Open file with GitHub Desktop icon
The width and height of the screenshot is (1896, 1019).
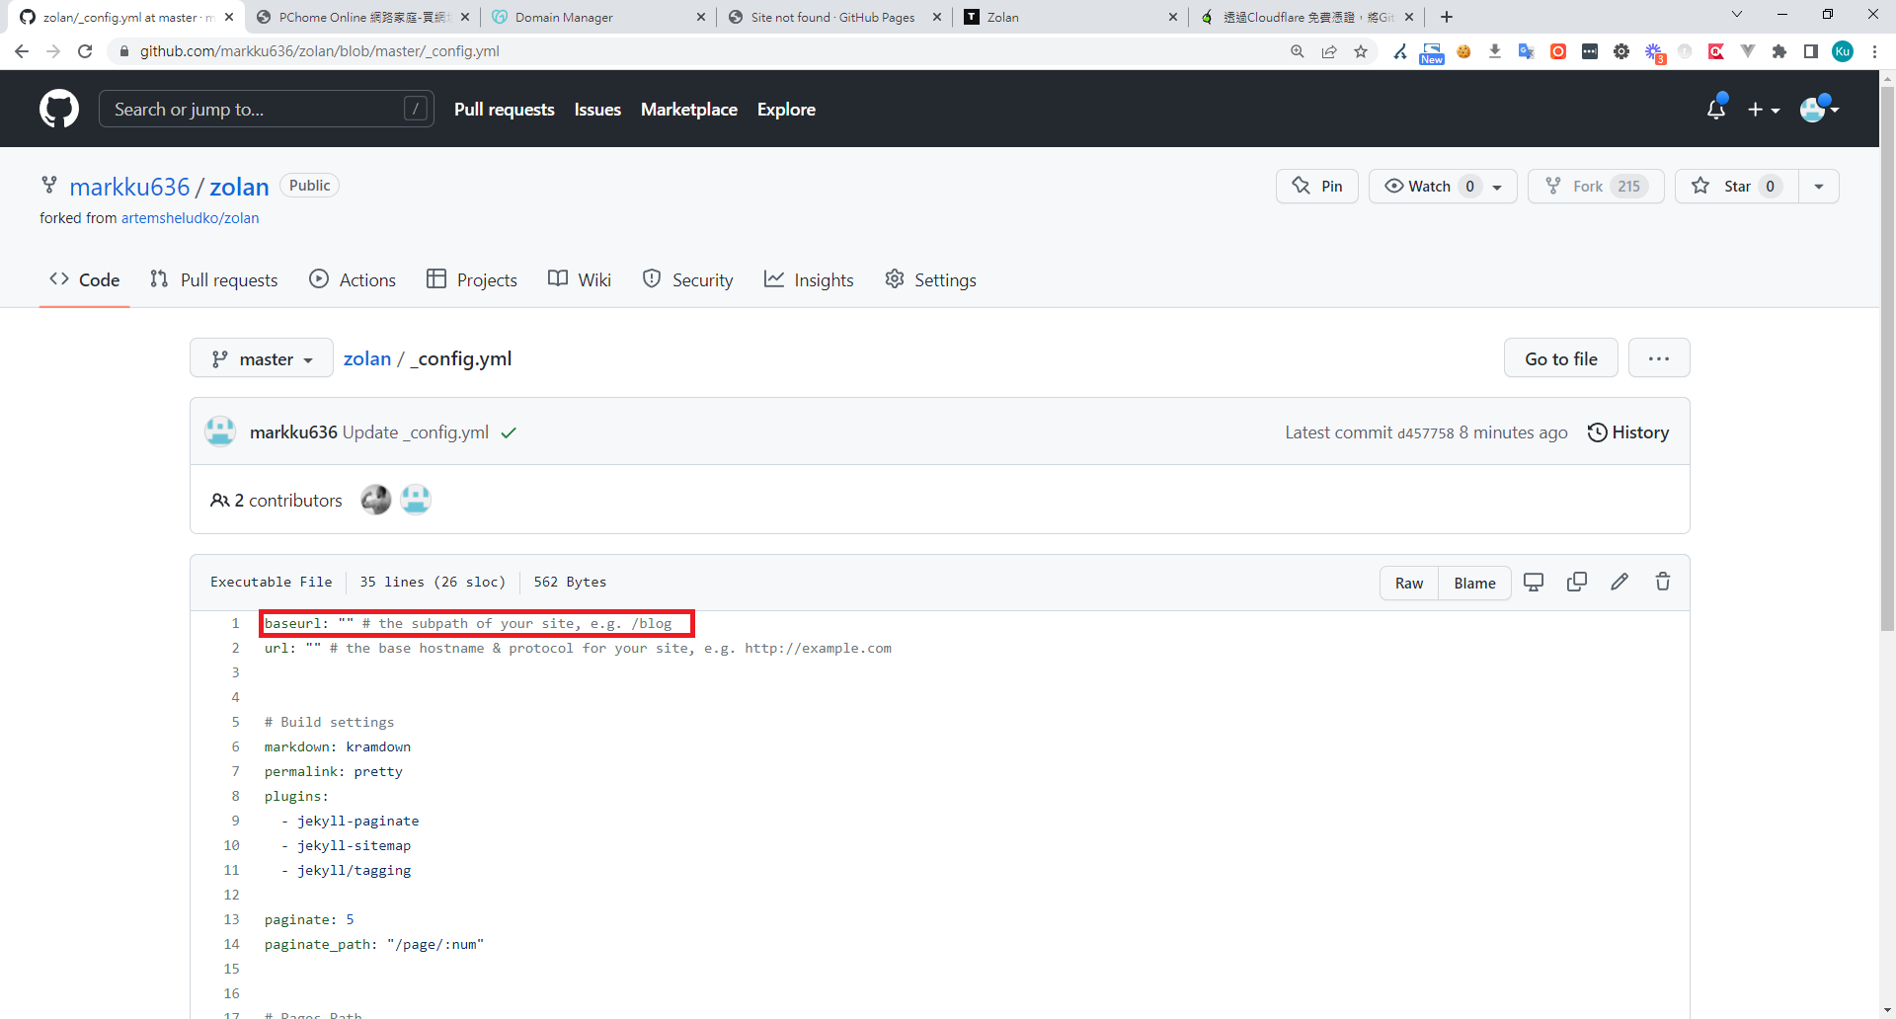pos(1534,583)
